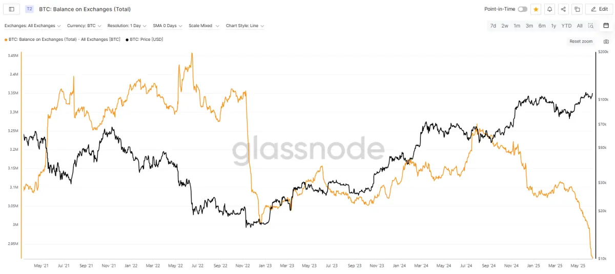Open the Resolution: 1 Day dropdown

[x=127, y=26]
